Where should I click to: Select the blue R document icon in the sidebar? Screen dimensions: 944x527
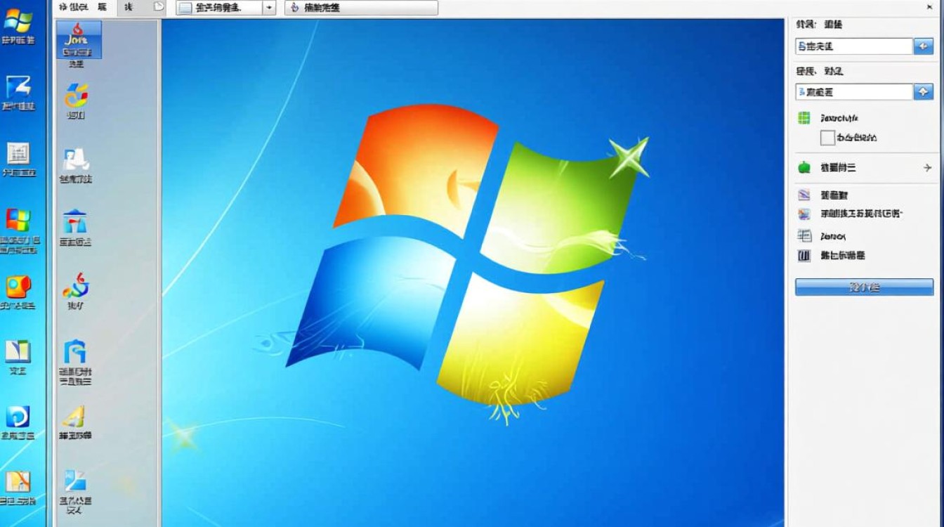(x=76, y=351)
